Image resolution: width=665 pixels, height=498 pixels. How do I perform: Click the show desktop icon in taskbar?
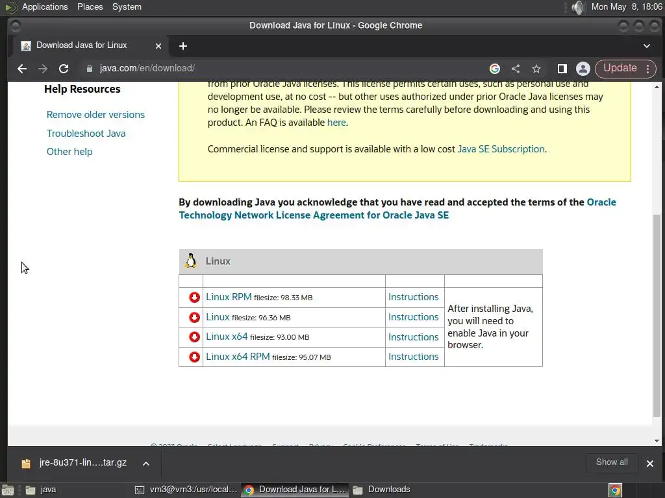click(x=8, y=490)
